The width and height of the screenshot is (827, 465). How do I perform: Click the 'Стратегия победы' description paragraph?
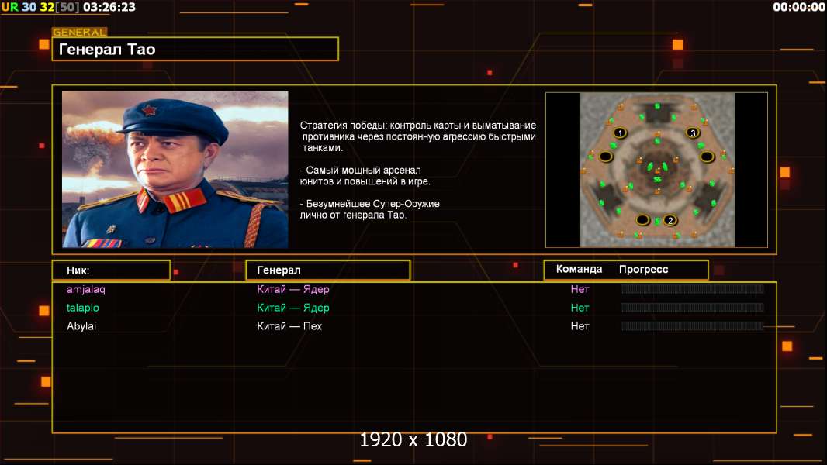tap(418, 136)
